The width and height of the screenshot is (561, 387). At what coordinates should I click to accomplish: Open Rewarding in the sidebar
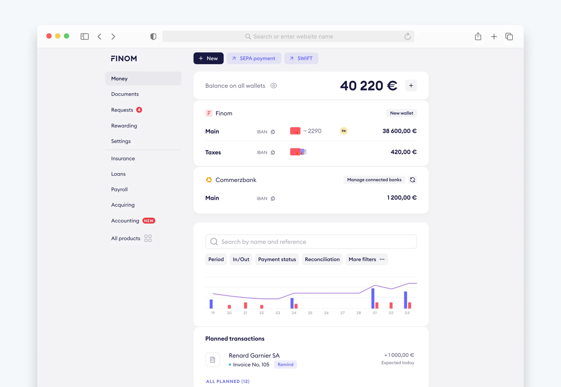tap(124, 125)
